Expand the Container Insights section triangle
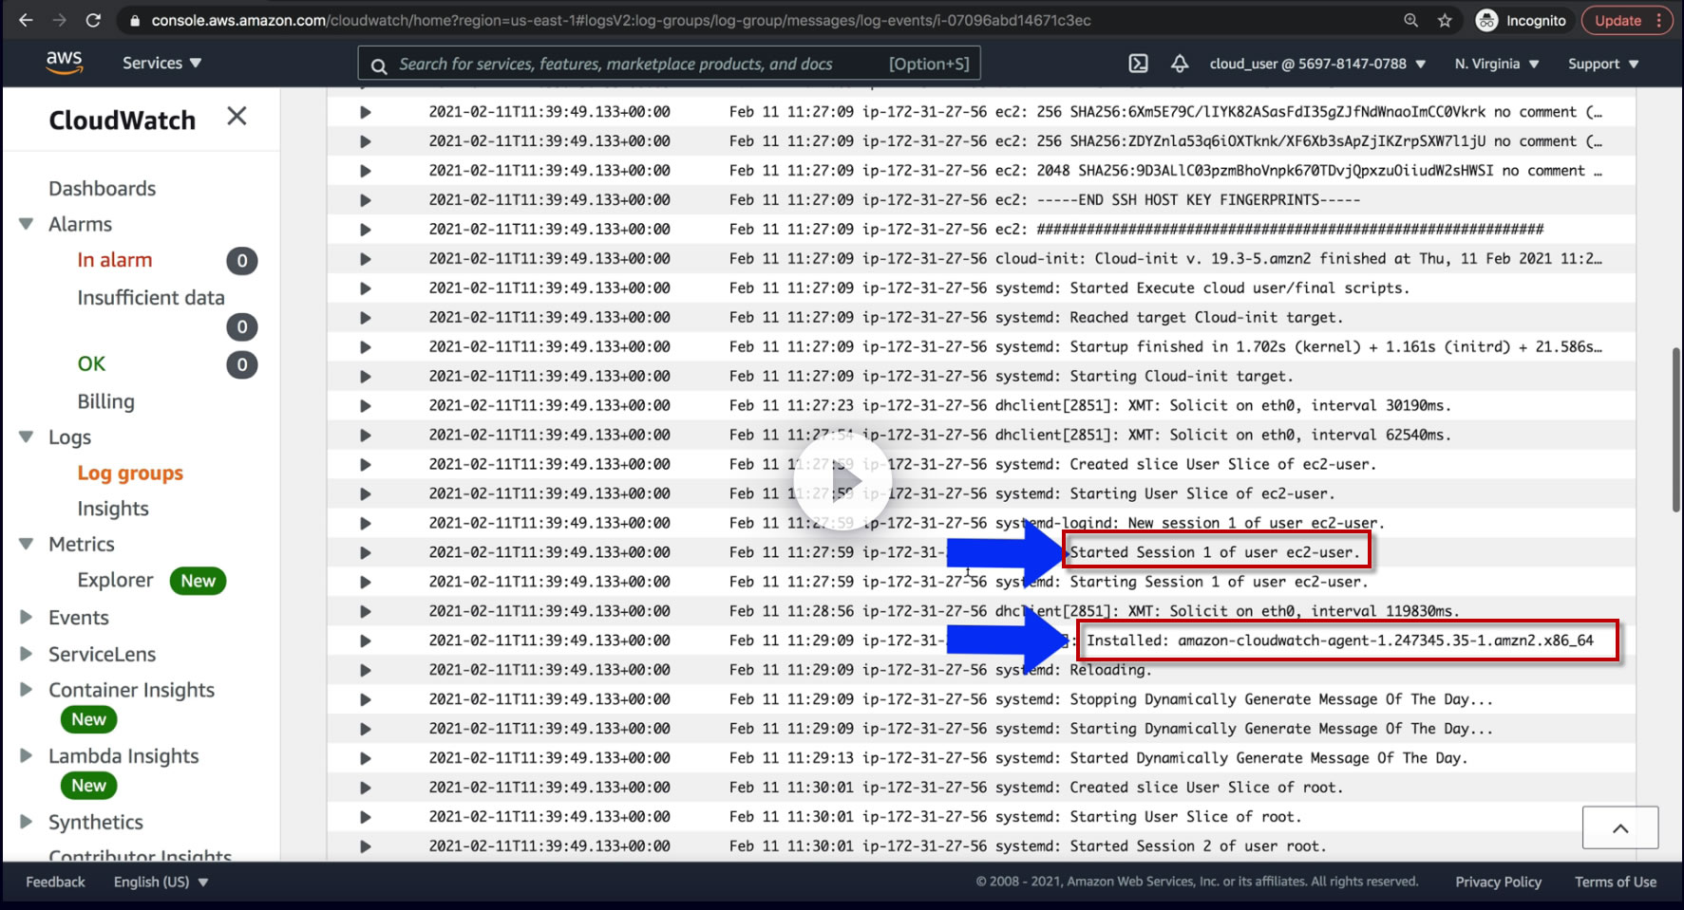The height and width of the screenshot is (910, 1684). click(27, 690)
